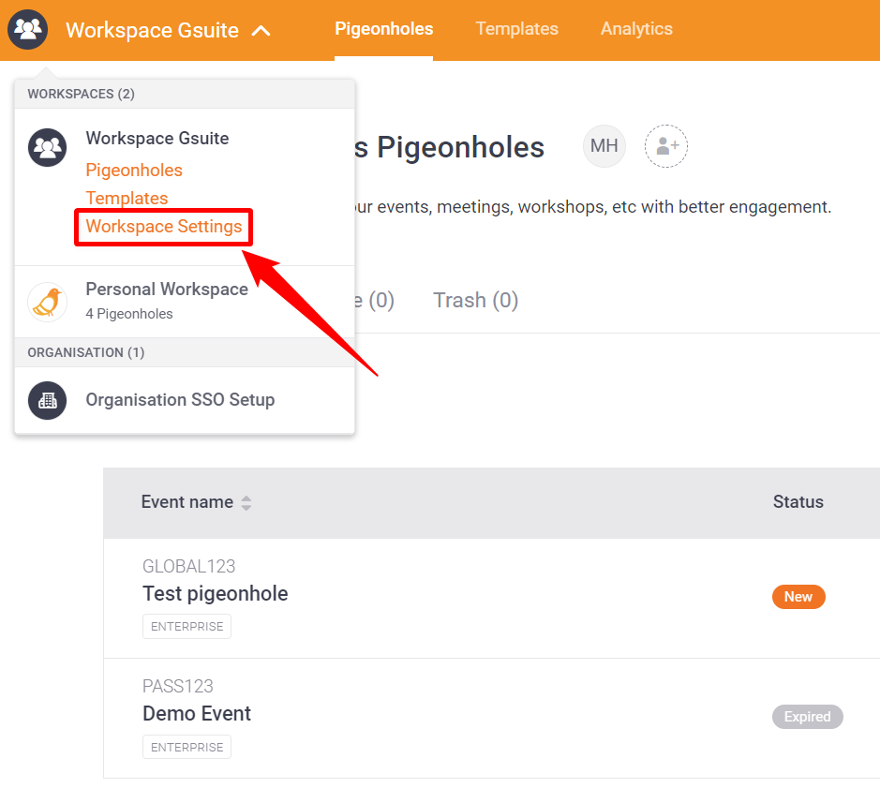The image size is (880, 803).
Task: Click the Status column header
Action: 798,501
